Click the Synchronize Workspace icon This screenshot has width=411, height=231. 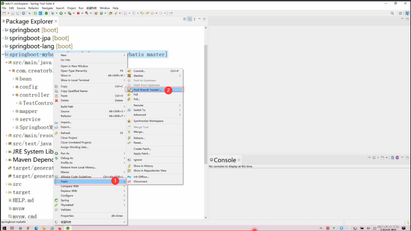point(130,121)
